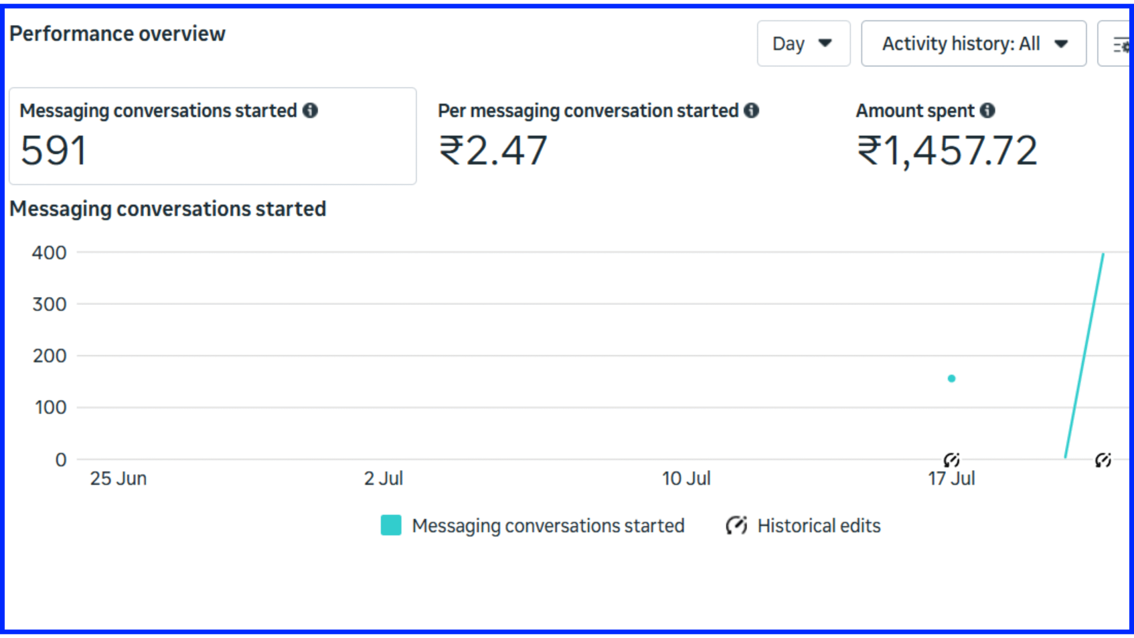
Task: Click the customize settings icon at top right
Action: pos(1120,44)
